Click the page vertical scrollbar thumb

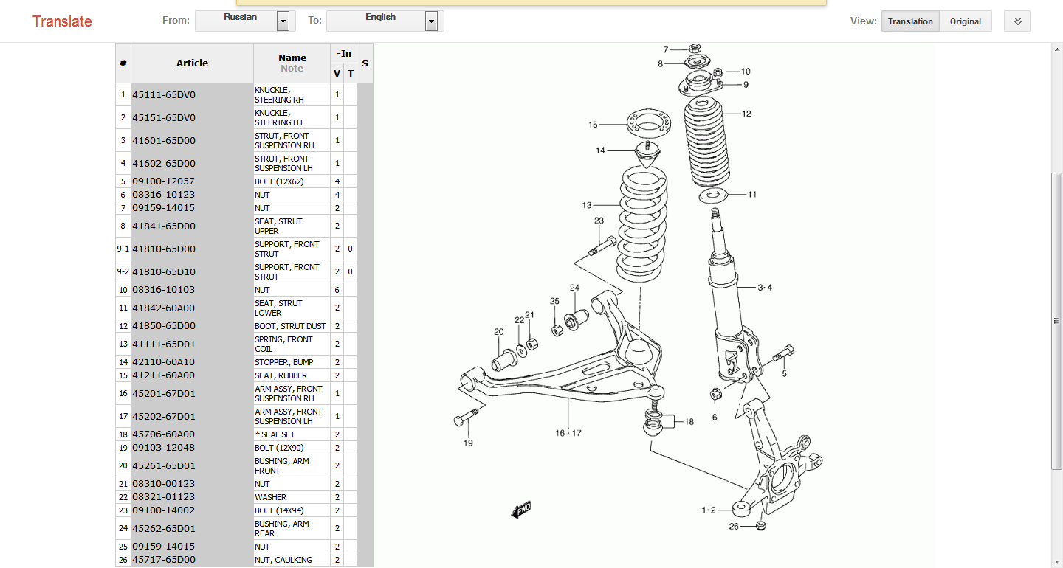(1056, 320)
